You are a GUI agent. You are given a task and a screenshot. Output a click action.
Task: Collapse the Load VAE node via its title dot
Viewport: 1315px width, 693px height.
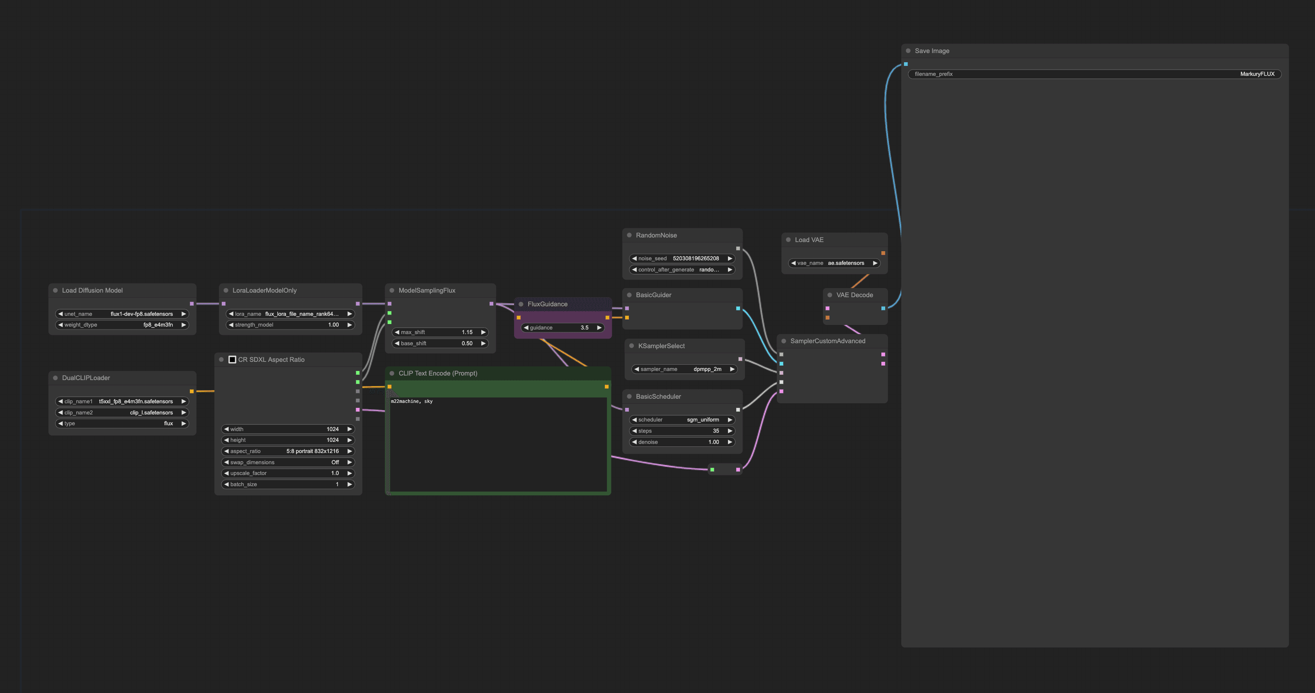click(x=788, y=240)
